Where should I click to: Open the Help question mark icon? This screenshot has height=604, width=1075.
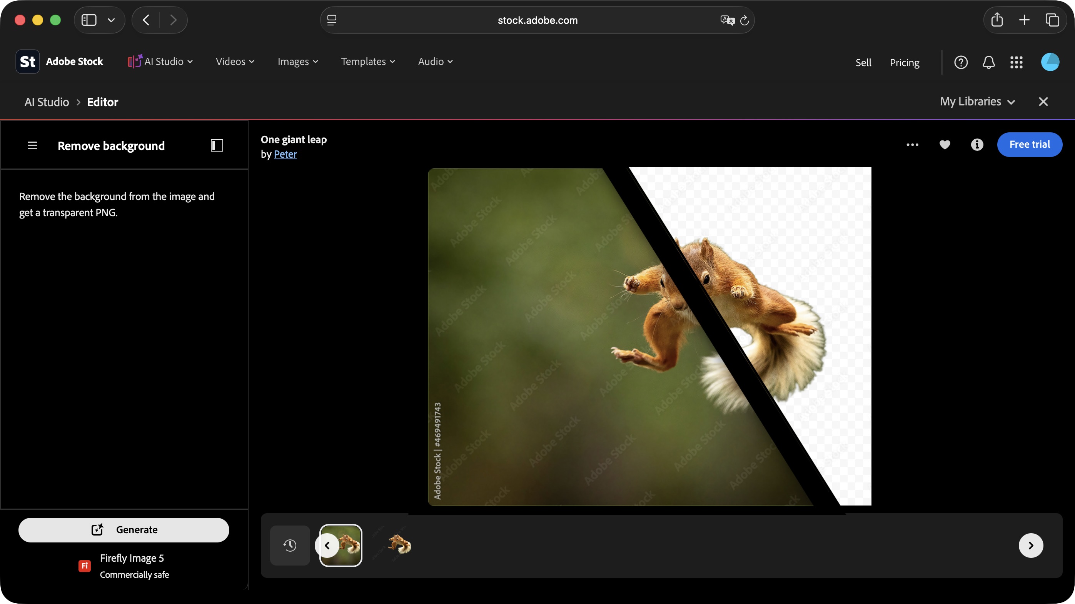(961, 62)
